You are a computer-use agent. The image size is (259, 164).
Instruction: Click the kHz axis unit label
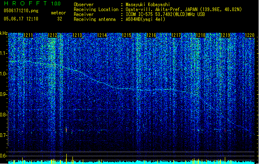(4, 33)
